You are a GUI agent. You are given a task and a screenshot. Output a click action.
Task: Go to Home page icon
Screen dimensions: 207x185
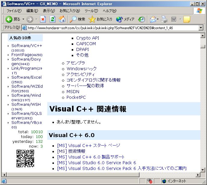tap(62, 19)
